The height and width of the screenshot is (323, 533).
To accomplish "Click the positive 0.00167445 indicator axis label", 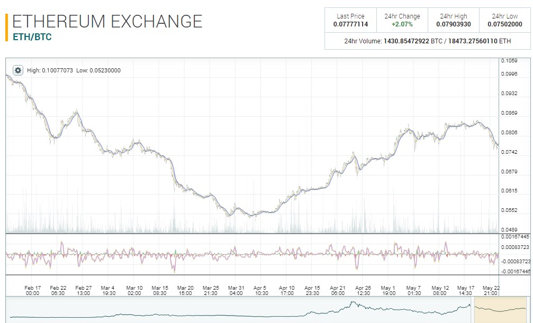I will pos(516,237).
